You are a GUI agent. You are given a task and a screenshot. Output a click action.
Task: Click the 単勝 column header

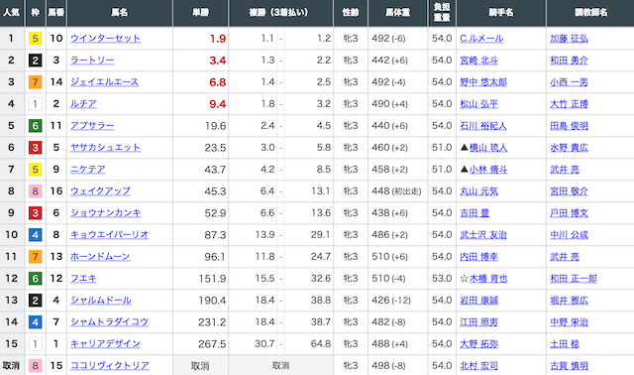[200, 13]
